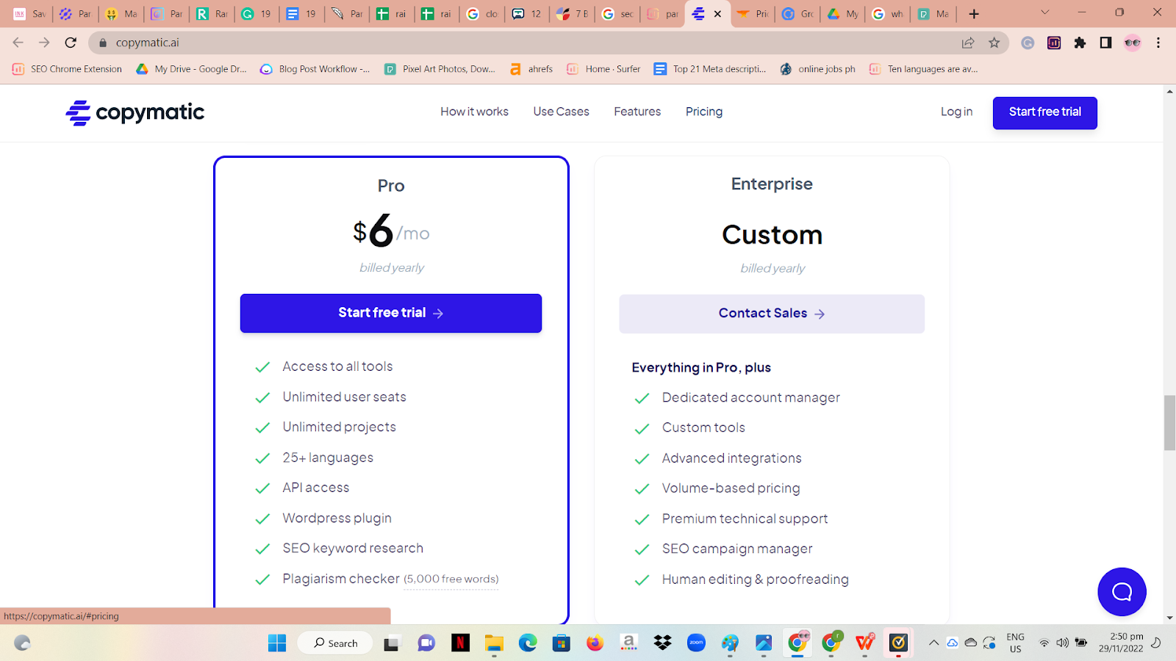Open the chat support widget bubble
This screenshot has height=661, width=1176.
pyautogui.click(x=1122, y=592)
